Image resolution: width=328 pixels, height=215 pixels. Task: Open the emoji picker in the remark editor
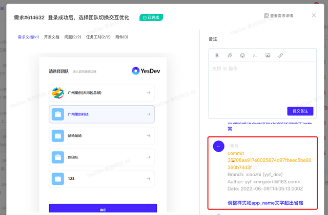point(242,56)
